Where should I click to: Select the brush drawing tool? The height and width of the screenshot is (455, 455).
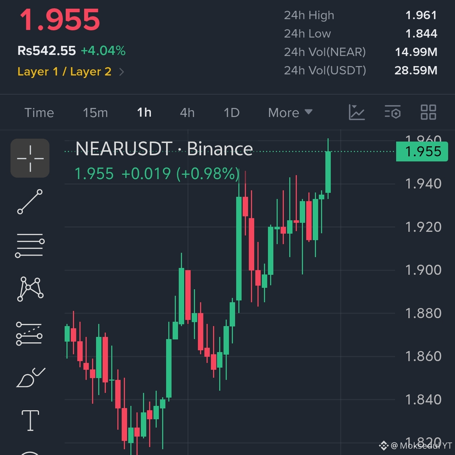point(30,377)
